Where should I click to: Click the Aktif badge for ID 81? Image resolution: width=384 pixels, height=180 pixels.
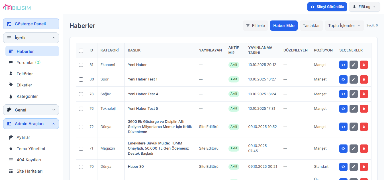234,65
